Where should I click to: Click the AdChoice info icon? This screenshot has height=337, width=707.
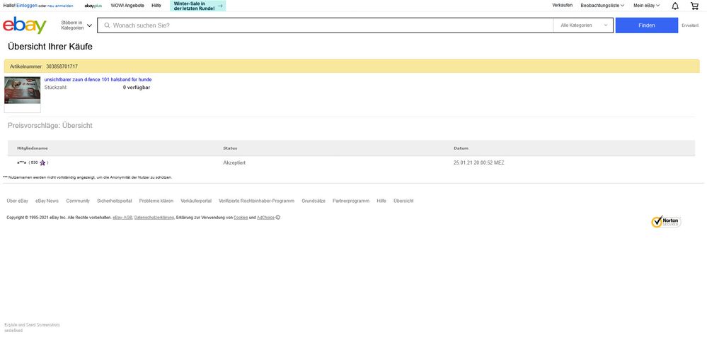(x=277, y=218)
